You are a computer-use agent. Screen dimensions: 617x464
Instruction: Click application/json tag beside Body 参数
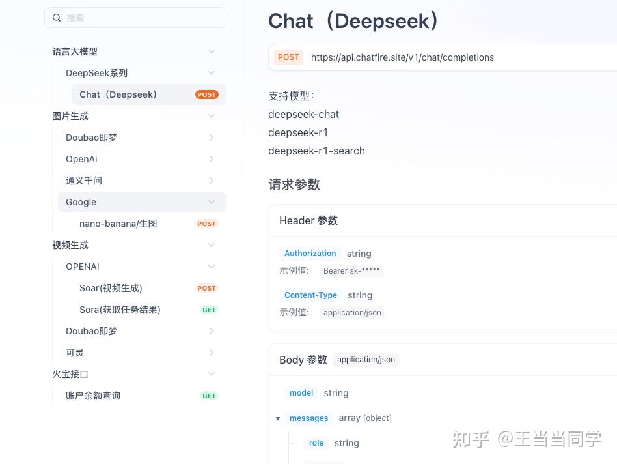pyautogui.click(x=366, y=360)
